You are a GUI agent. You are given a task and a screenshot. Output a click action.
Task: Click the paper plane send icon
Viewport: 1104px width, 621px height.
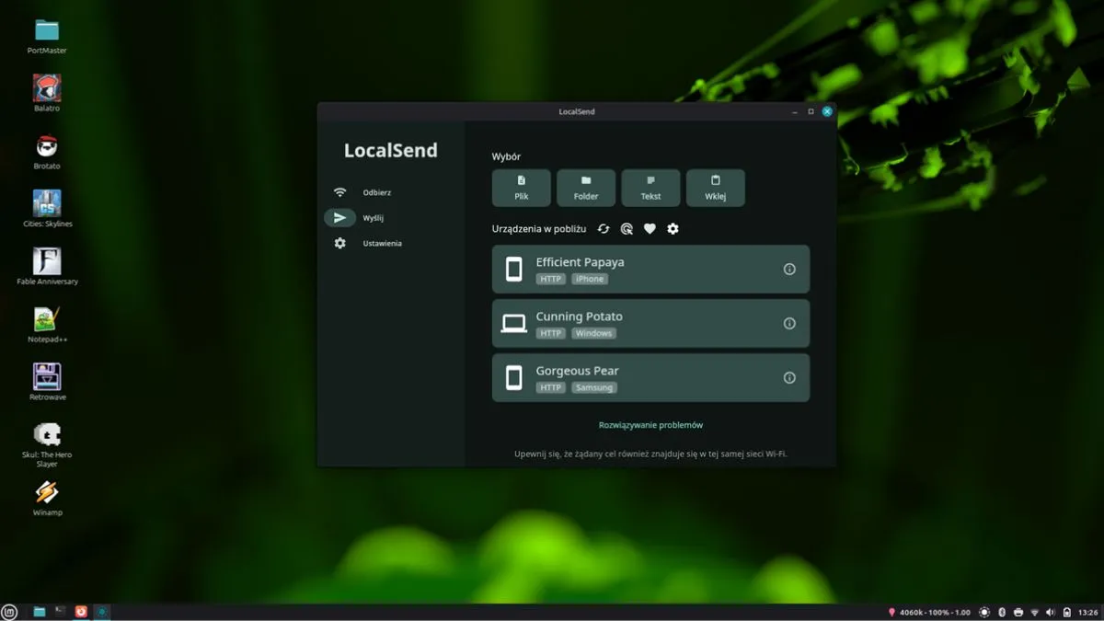[x=339, y=218]
